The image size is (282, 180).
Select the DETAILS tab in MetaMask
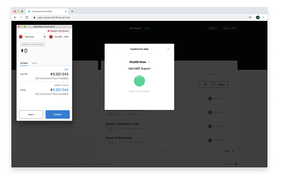(x=24, y=63)
